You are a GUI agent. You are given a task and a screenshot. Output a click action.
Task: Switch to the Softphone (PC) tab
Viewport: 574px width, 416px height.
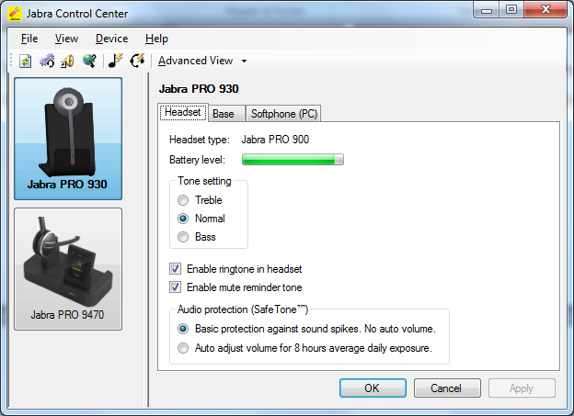pyautogui.click(x=284, y=114)
